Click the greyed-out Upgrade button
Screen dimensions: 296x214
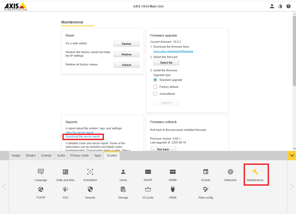(x=166, y=102)
